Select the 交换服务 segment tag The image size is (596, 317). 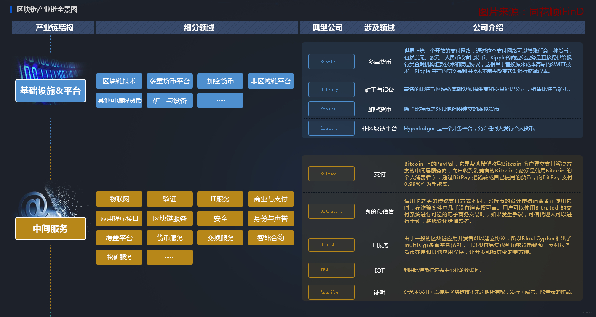click(x=220, y=238)
